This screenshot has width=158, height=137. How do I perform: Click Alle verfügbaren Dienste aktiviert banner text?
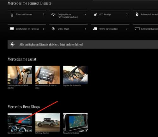tap(51, 45)
